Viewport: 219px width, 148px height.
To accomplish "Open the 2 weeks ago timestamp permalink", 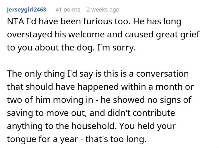I will click(103, 10).
